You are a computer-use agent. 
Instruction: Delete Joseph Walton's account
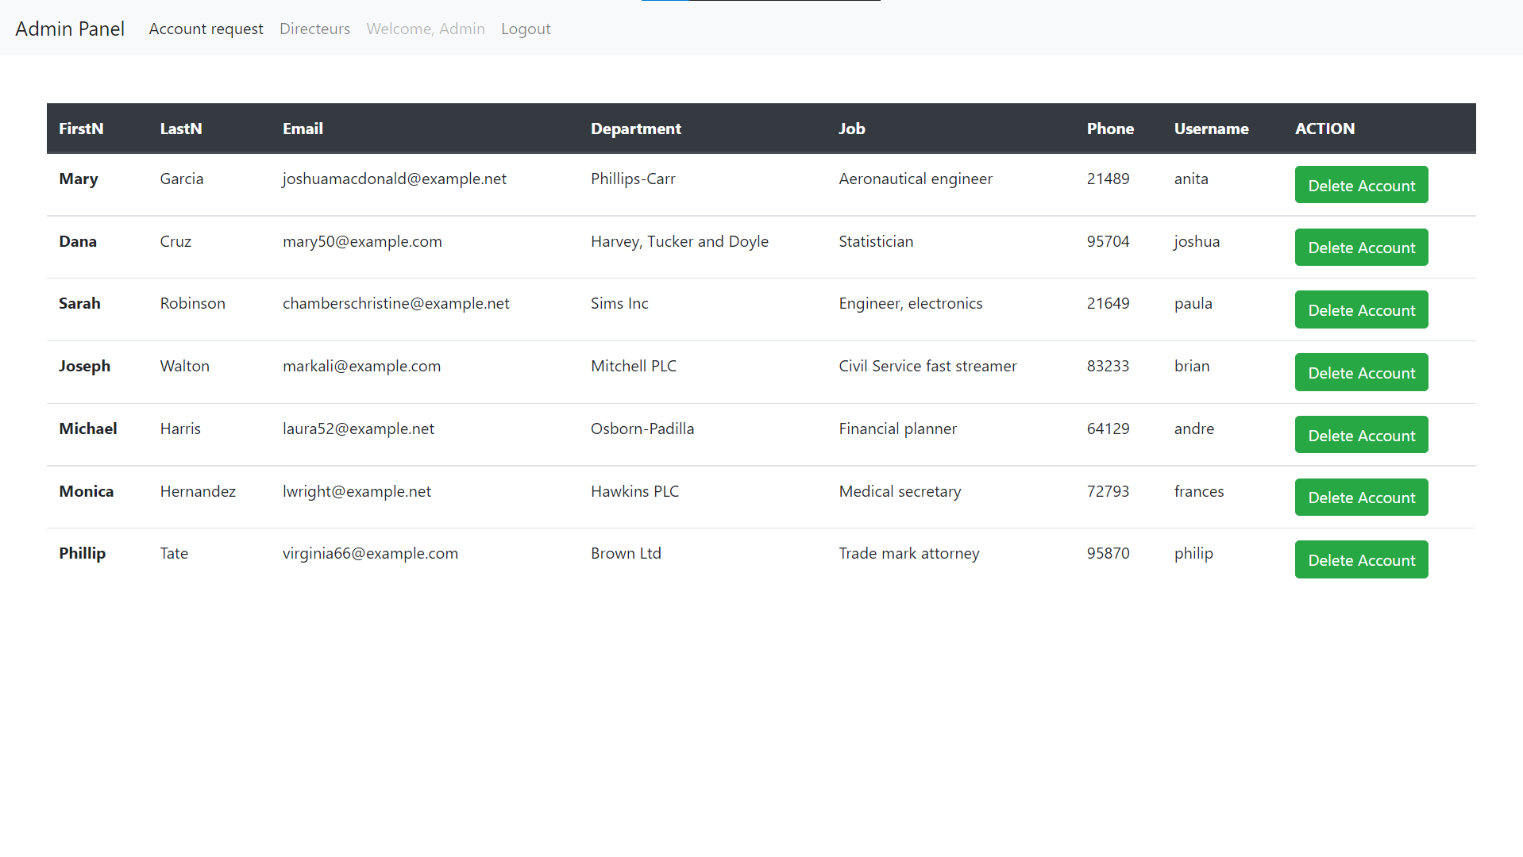coord(1360,373)
